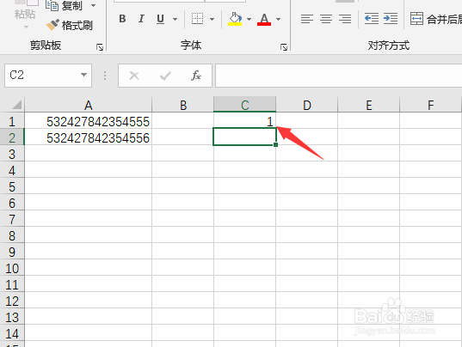Select the Format Painter (格式刷) tool
The height and width of the screenshot is (347, 462).
coord(70,25)
